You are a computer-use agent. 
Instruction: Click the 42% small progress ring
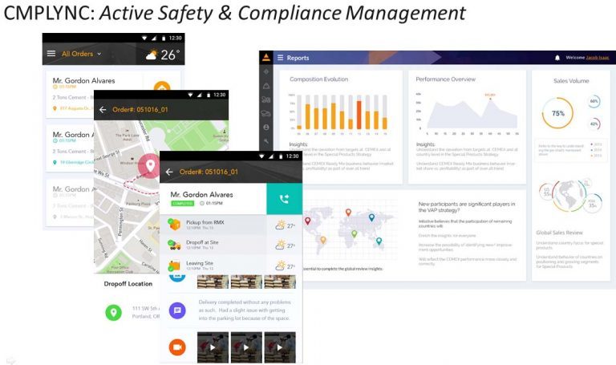pyautogui.click(x=594, y=124)
